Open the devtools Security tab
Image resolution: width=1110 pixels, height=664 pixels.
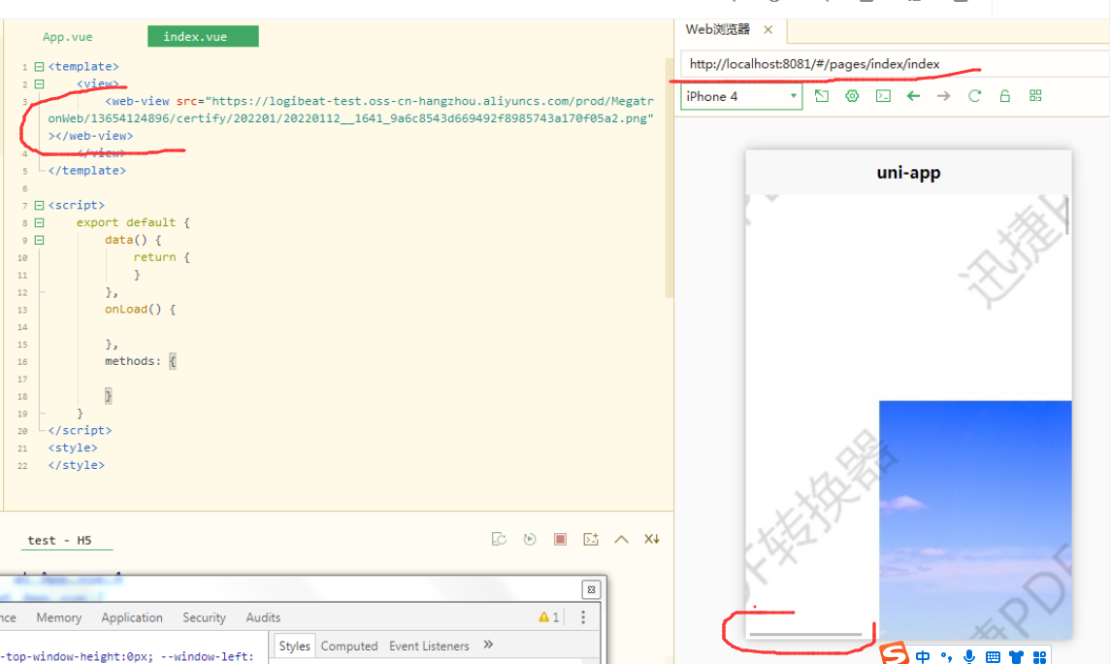point(204,618)
